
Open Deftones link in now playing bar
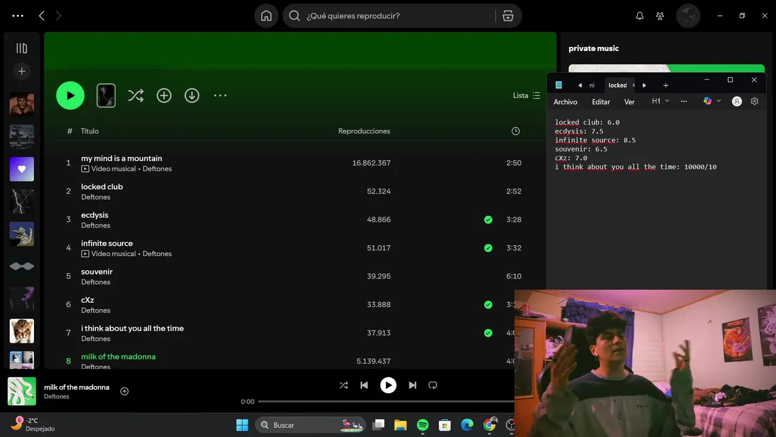(56, 397)
